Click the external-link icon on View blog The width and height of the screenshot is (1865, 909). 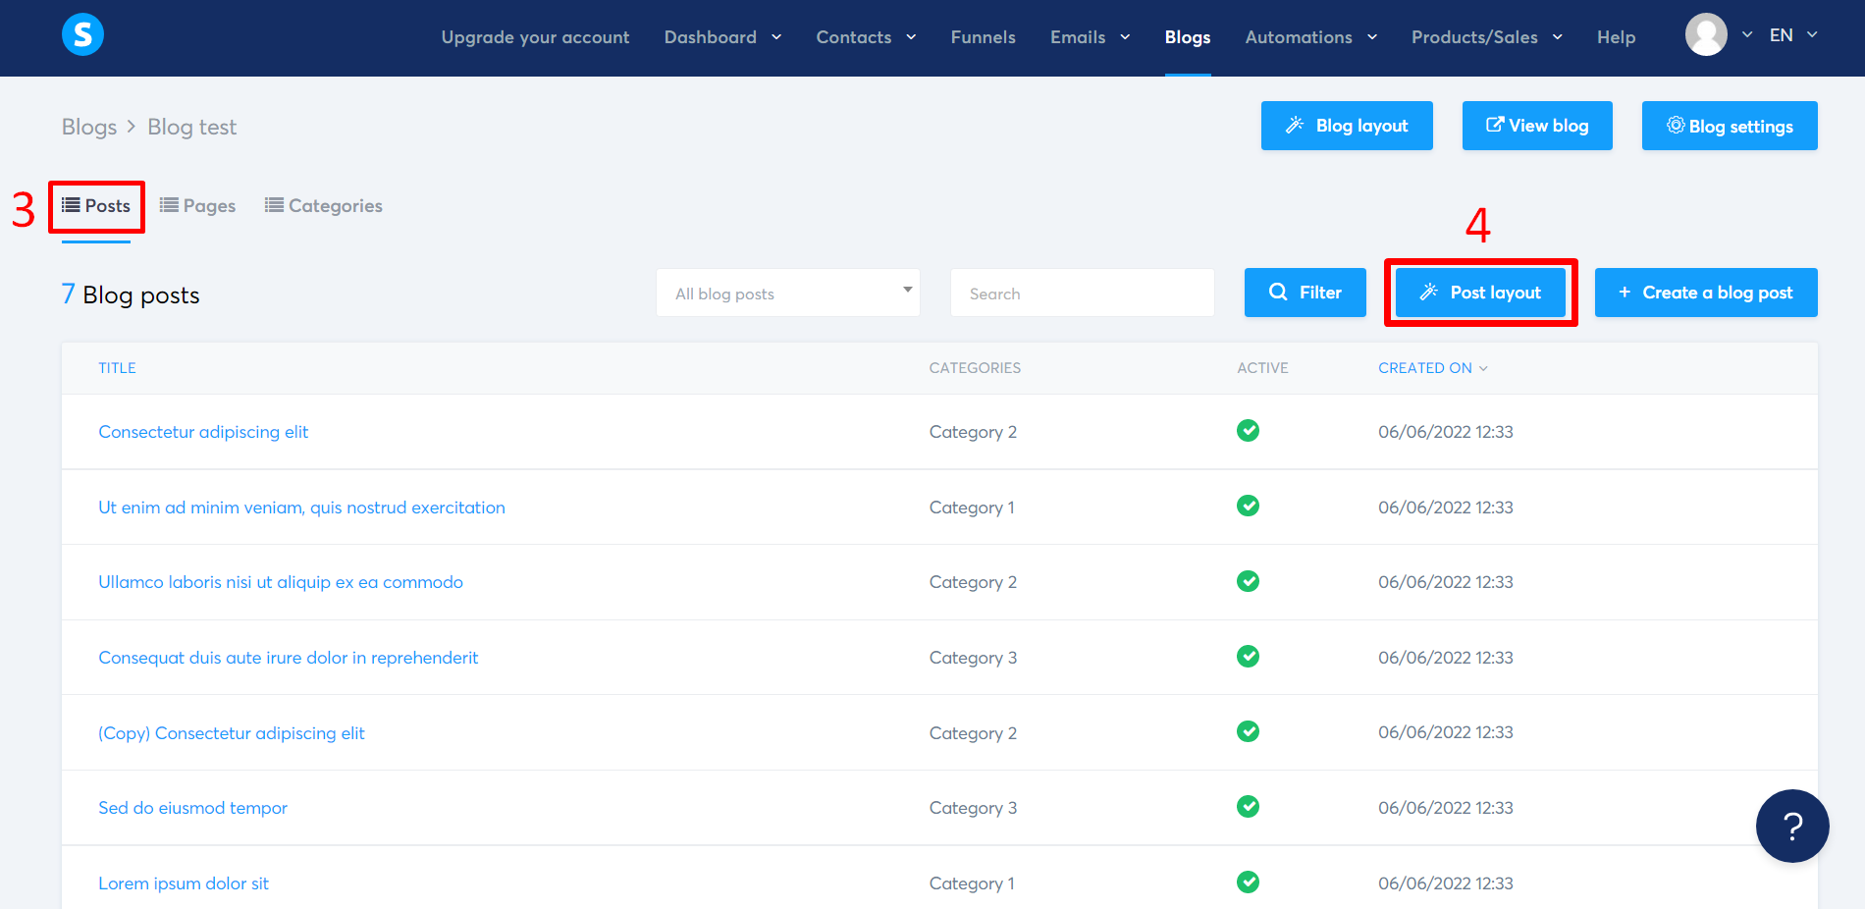click(1495, 125)
